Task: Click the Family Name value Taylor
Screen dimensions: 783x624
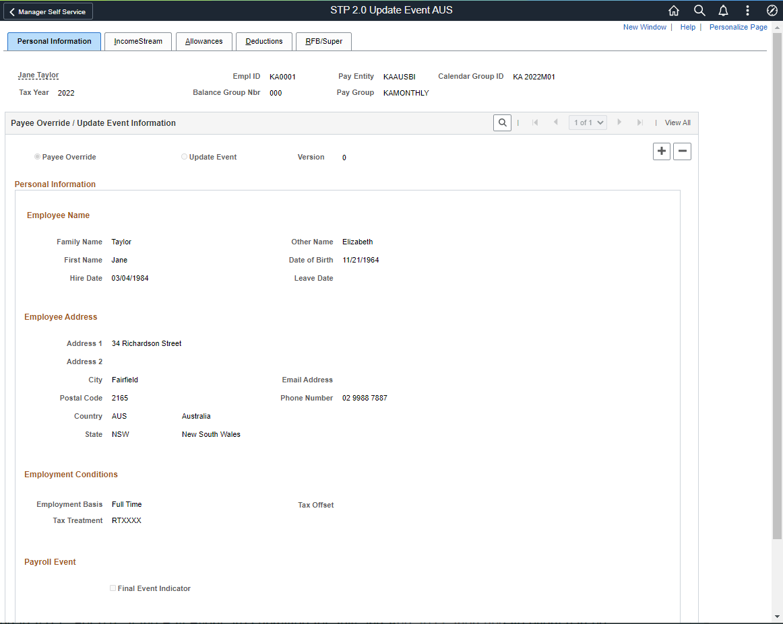Action: (121, 242)
